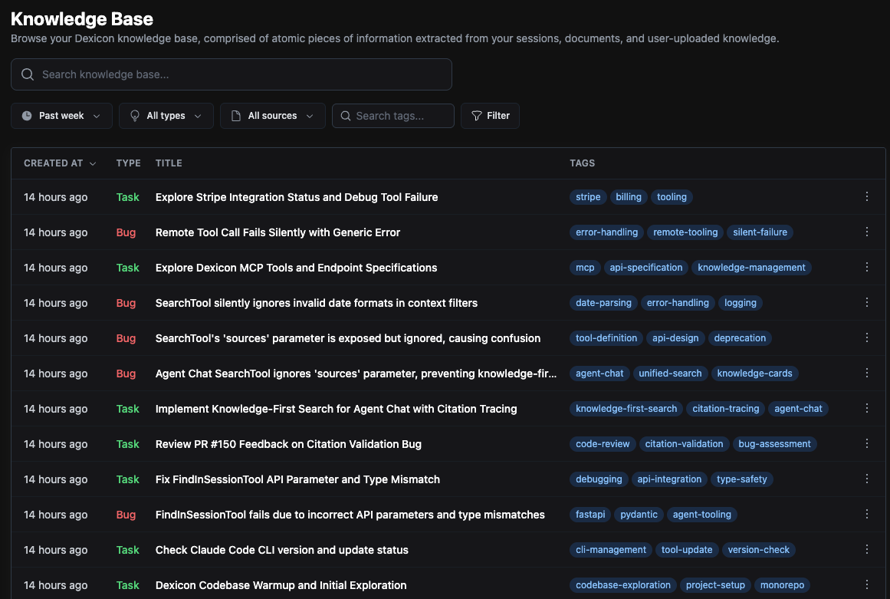
Task: Open the Check Claude Code CLI version task
Action: click(281, 549)
